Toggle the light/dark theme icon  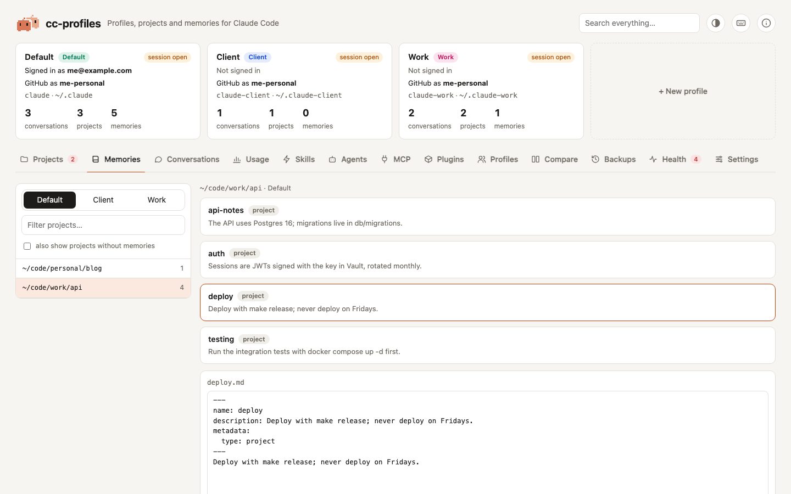[x=716, y=23]
